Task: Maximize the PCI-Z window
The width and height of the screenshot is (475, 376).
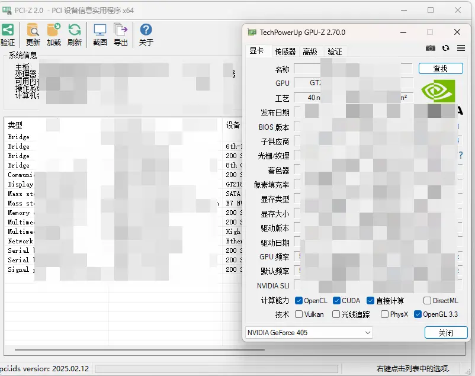Action: click(x=431, y=10)
